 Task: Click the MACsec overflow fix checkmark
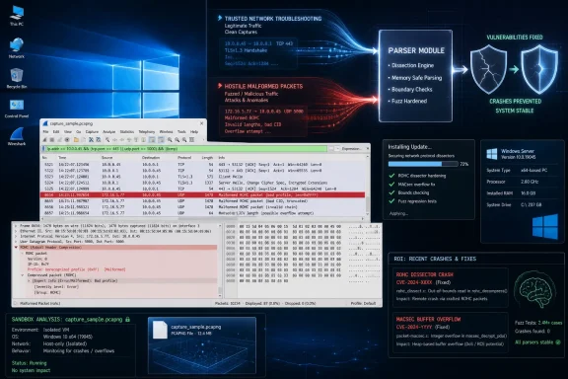[x=391, y=184]
